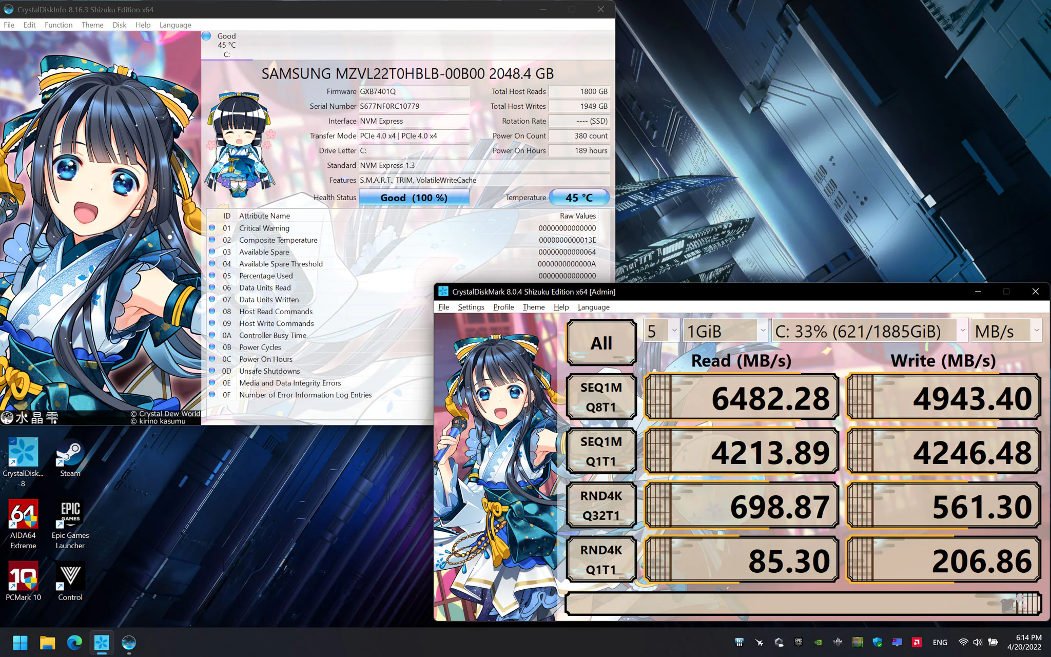
Task: Open CrystalDiskInfo Disk menu
Action: [119, 25]
